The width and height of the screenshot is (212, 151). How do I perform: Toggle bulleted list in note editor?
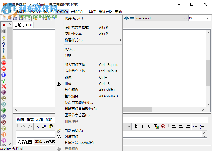pyautogui.click(x=195, y=126)
